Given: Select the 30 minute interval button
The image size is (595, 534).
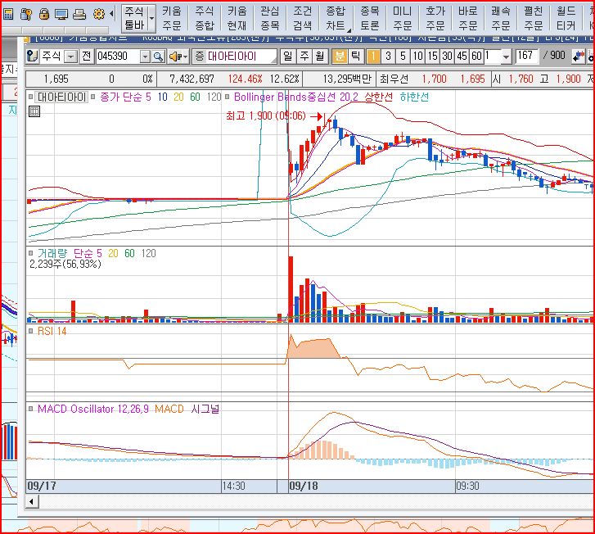Looking at the screenshot, I should click(x=448, y=57).
